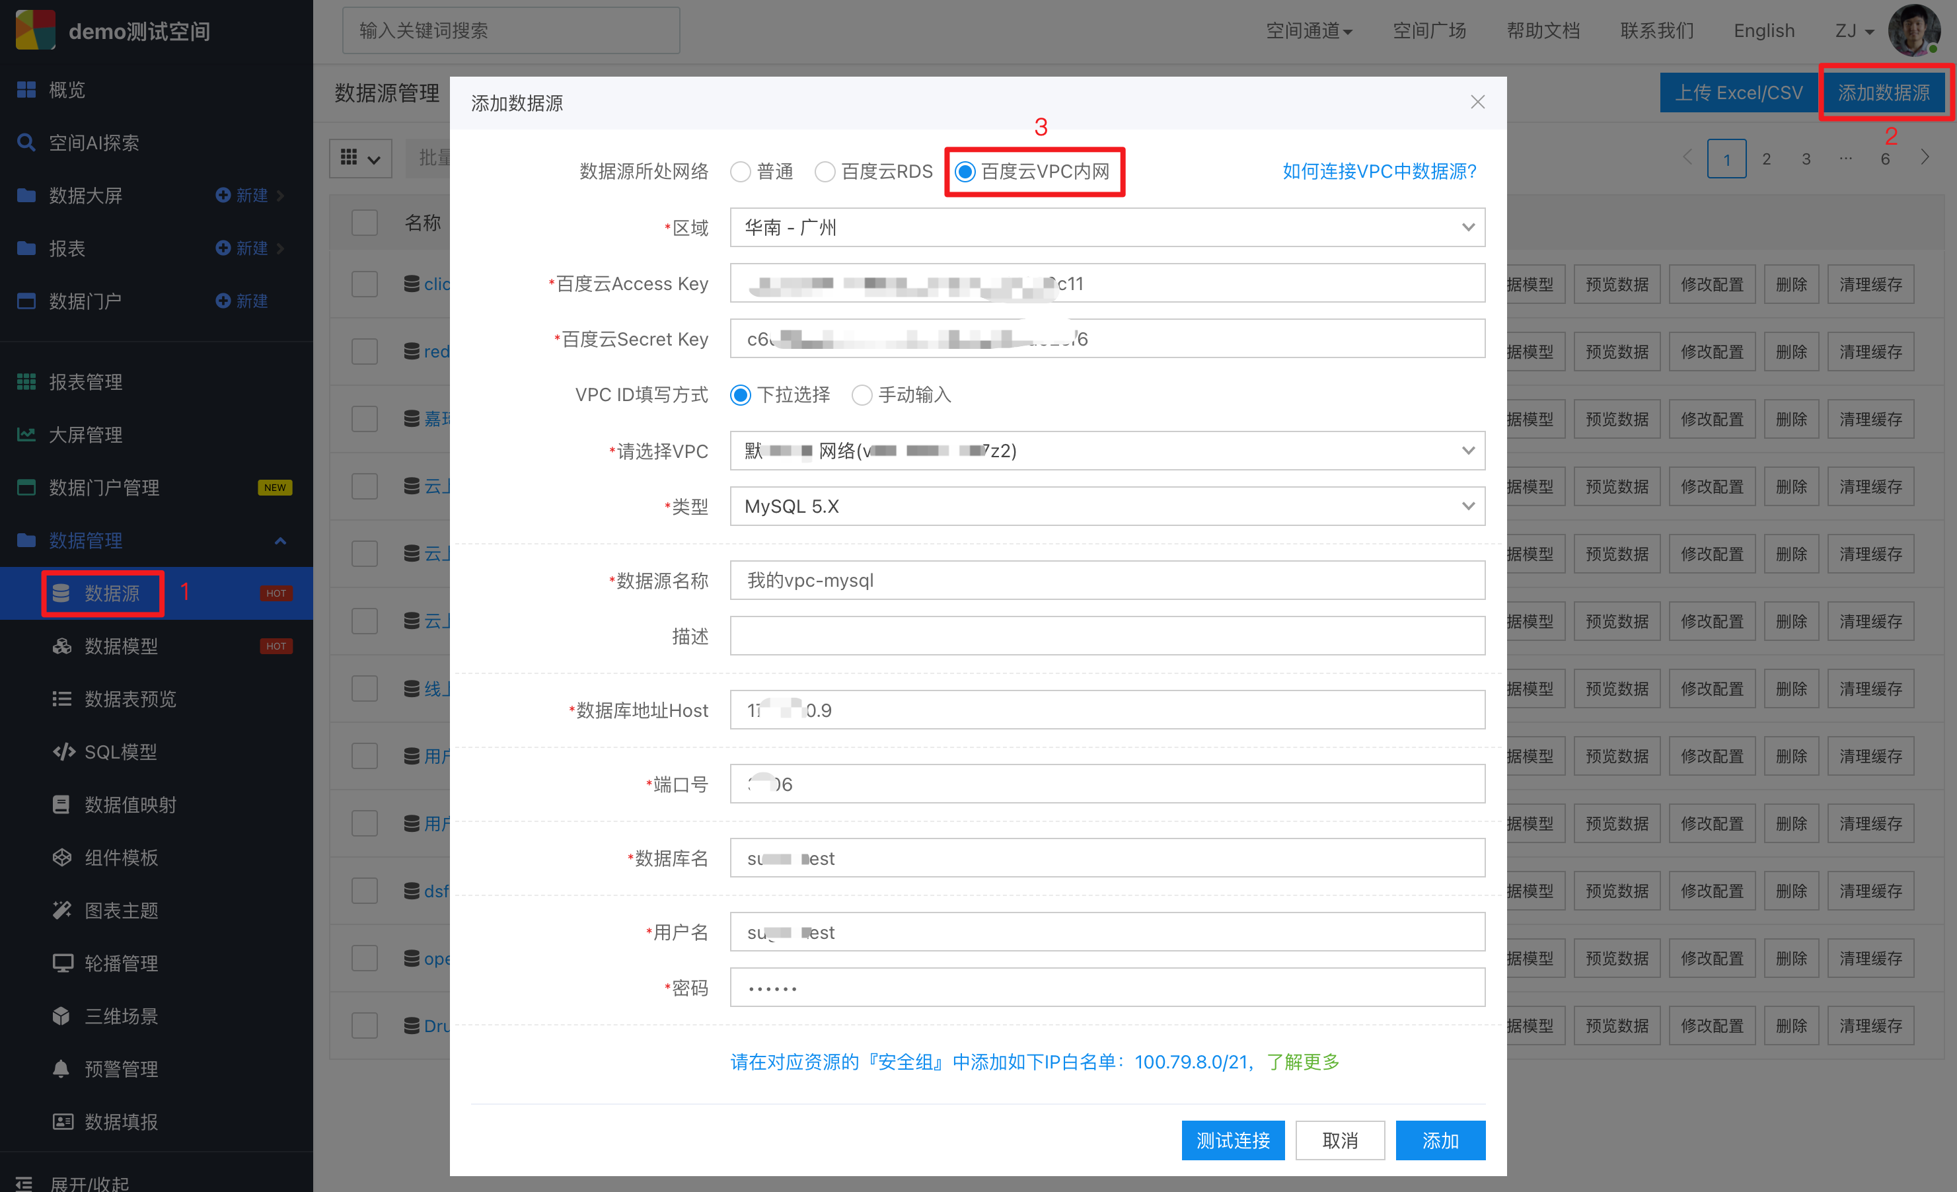The height and width of the screenshot is (1192, 1957).
Task: Open the ZJ user dropdown
Action: click(1855, 31)
